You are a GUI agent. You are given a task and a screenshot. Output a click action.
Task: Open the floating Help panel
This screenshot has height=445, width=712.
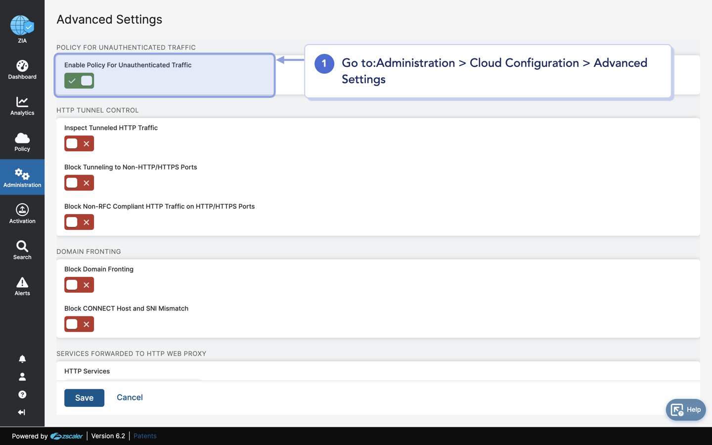(685, 410)
